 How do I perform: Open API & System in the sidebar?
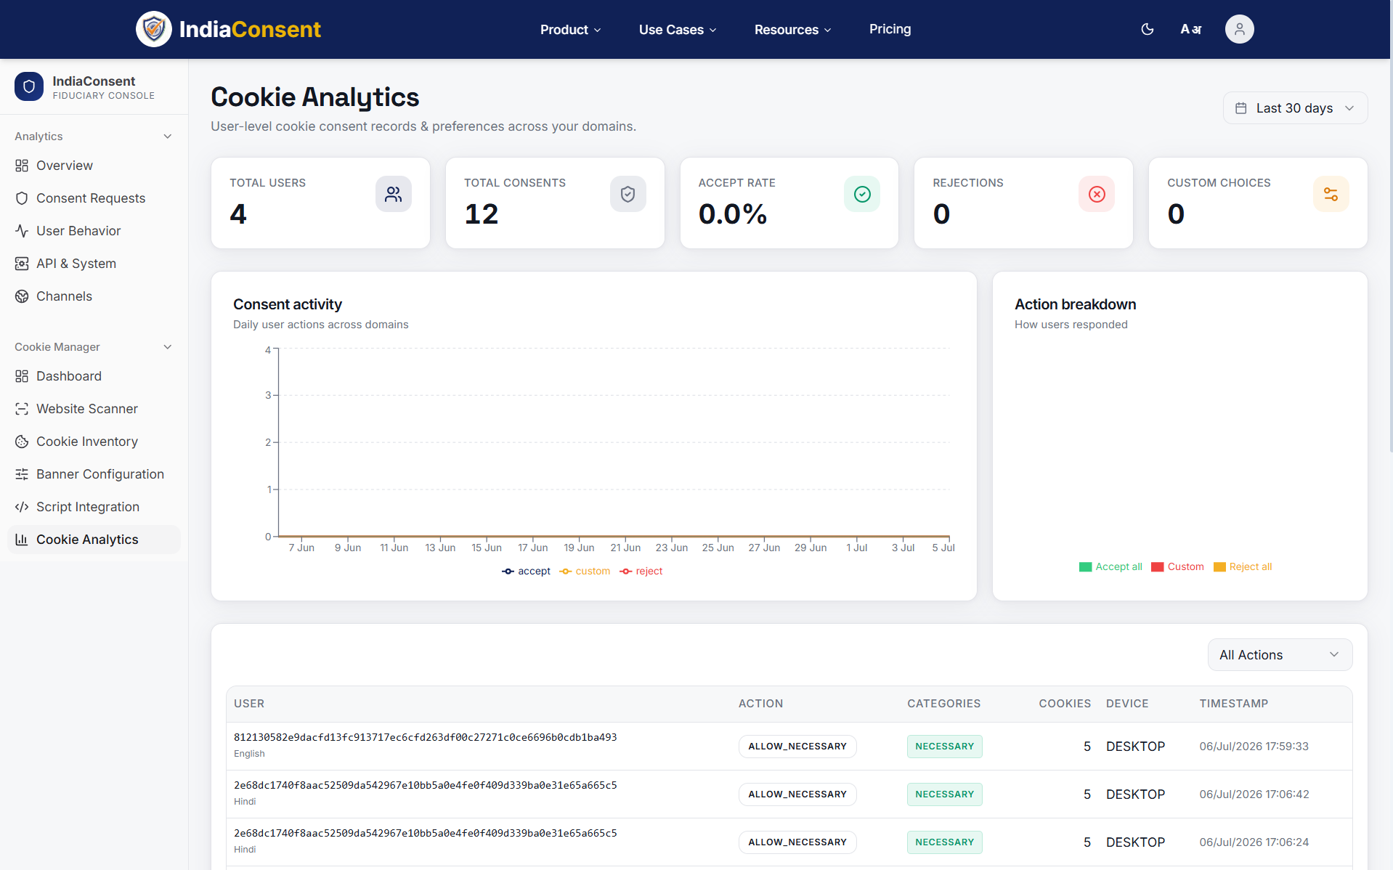coord(94,264)
